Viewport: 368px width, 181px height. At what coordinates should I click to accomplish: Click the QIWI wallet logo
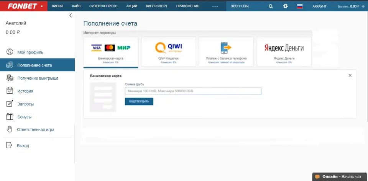coord(169,47)
